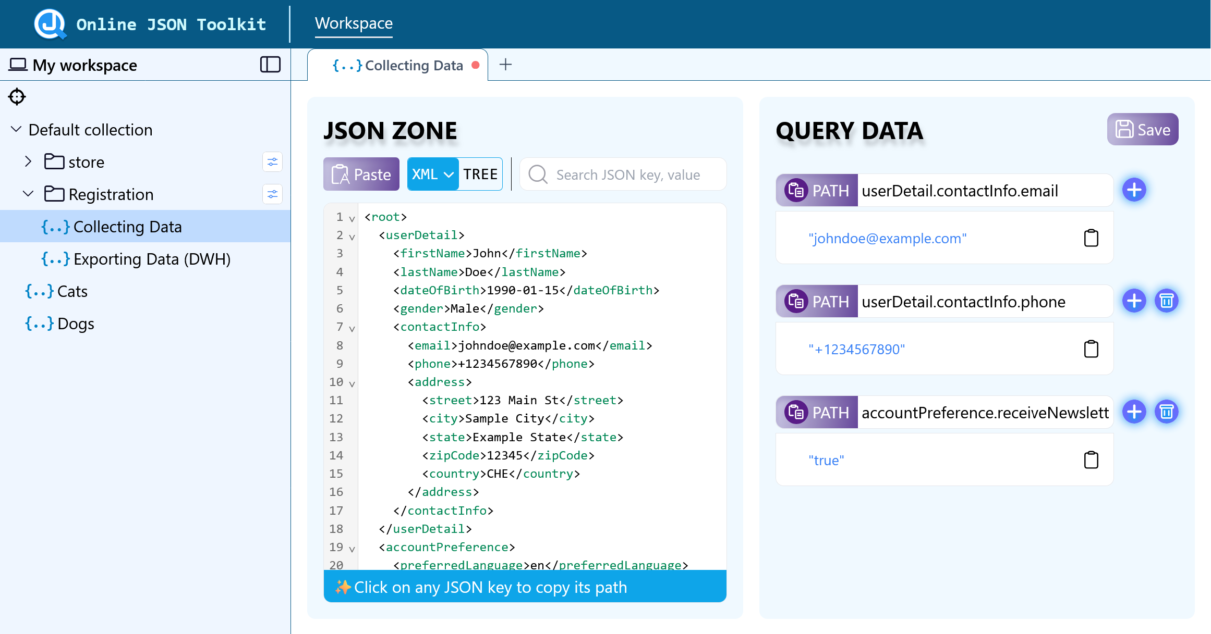
Task: Fold the contactInfo element at line 7
Action: (x=352, y=328)
